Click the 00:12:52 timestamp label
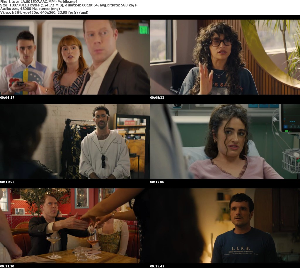300x268 pixels. click(x=7, y=182)
